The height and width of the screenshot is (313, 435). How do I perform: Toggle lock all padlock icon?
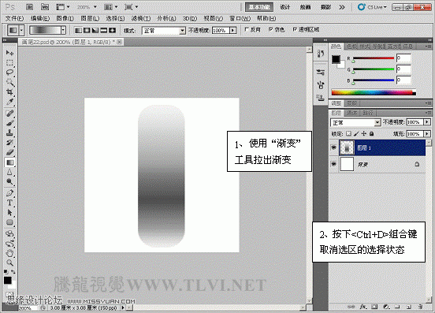pyautogui.click(x=371, y=134)
